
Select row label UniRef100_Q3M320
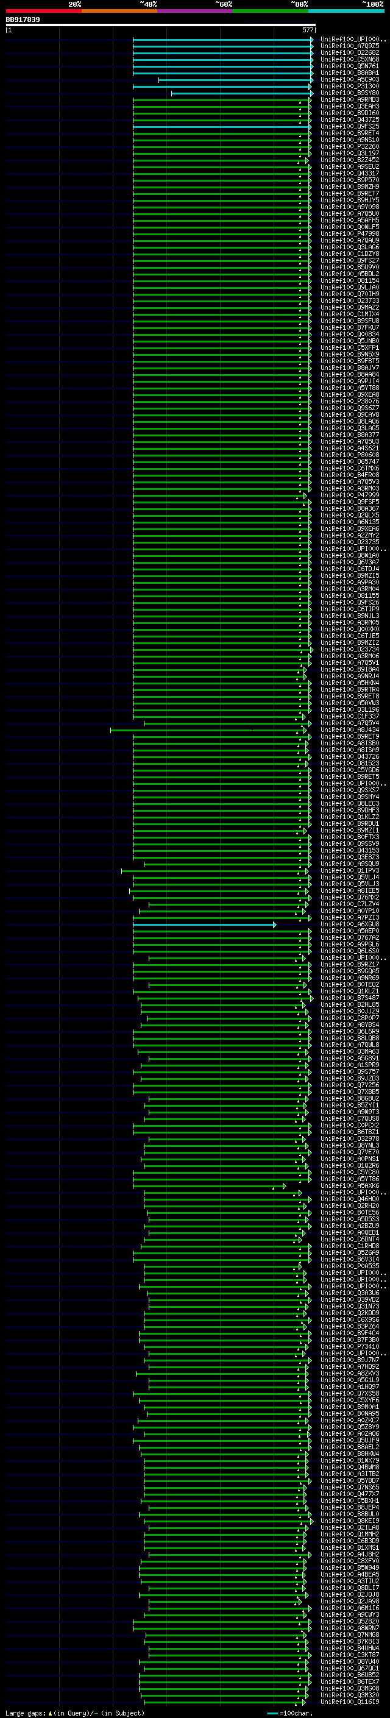click(350, 1695)
